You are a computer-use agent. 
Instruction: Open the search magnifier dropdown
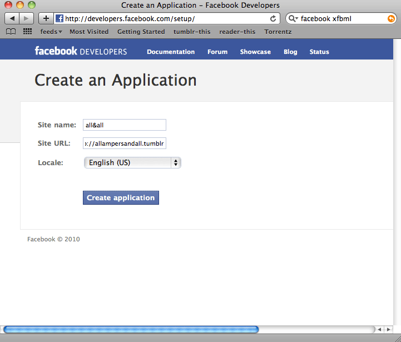pyautogui.click(x=293, y=18)
